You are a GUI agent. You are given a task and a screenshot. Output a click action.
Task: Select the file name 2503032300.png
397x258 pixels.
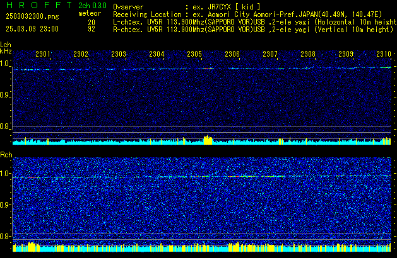[32, 16]
